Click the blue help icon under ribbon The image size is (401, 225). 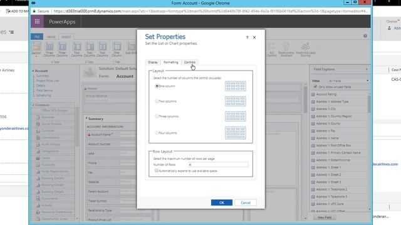pyautogui.click(x=365, y=36)
